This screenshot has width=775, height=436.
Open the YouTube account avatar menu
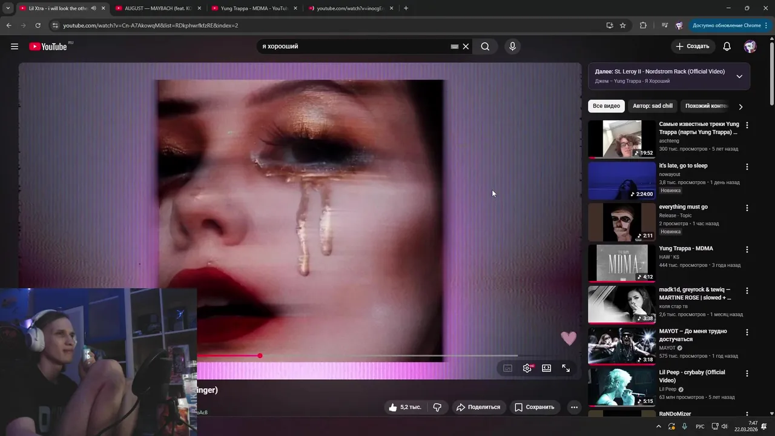click(750, 47)
